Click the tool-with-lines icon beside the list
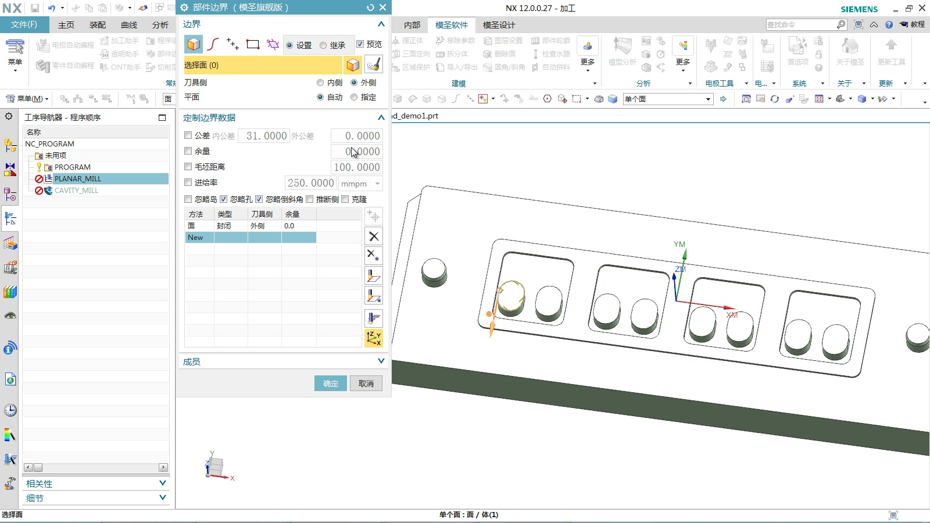The height and width of the screenshot is (523, 930). 374,318
